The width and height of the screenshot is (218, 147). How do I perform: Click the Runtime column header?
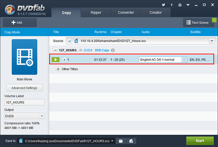(x=100, y=32)
